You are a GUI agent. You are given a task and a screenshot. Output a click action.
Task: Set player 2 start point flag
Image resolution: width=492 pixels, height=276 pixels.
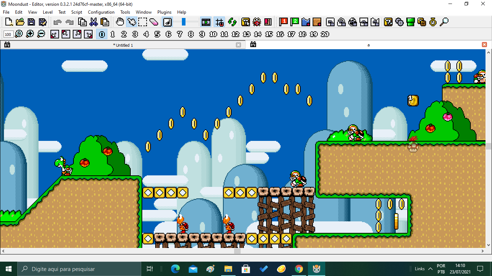pos(295,22)
